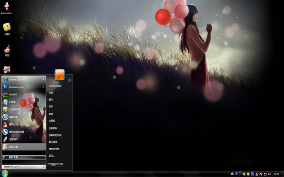
Task: Open the Administrator cupcake desktop icon
Action: tap(7, 8)
